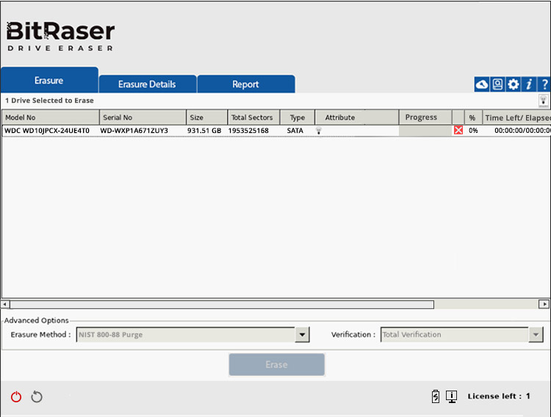This screenshot has width=551, height=417.
Task: Click the Progress column header
Action: (425, 117)
